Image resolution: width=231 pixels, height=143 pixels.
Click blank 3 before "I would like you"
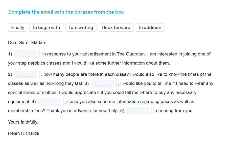(x=102, y=83)
